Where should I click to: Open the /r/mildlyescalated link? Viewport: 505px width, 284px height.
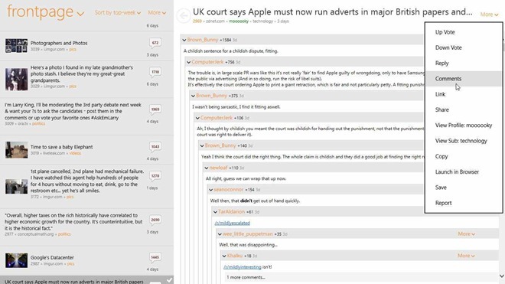[x=232, y=223]
